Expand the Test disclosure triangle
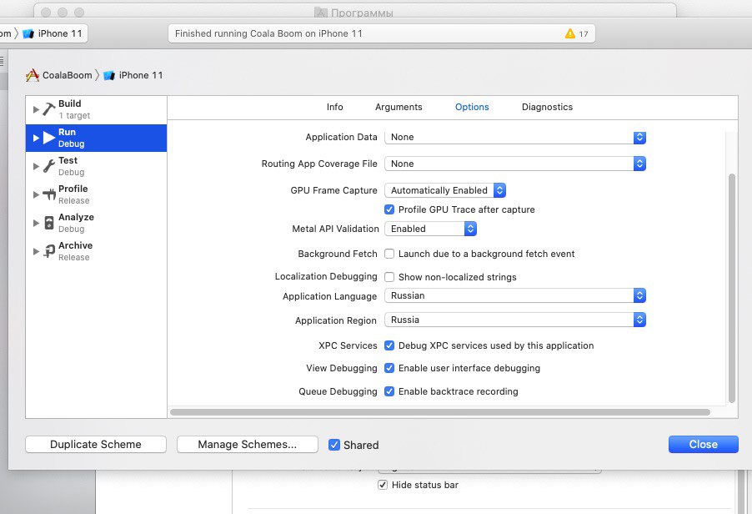This screenshot has height=514, width=752. (x=36, y=166)
